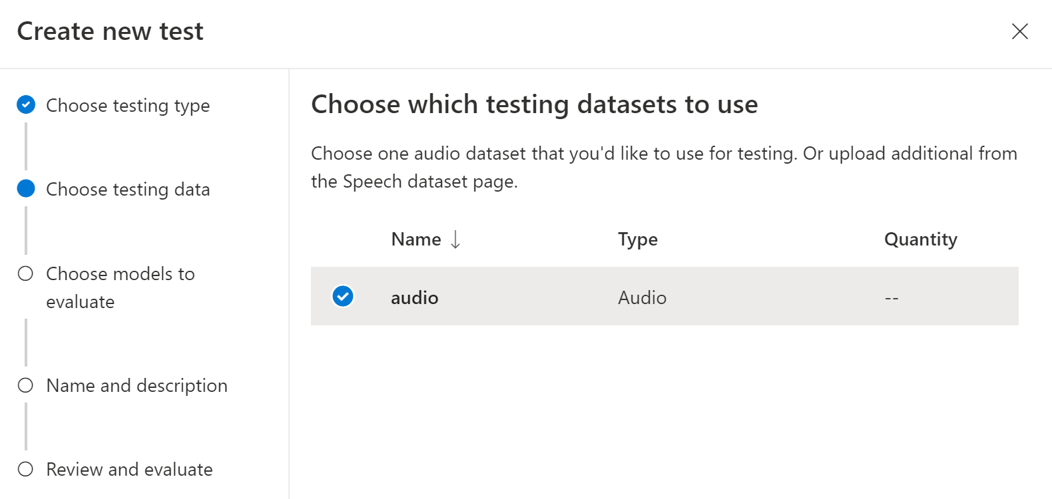Click the quantity dashes in audio row
Screen dimensions: 1052x499
click(892, 298)
